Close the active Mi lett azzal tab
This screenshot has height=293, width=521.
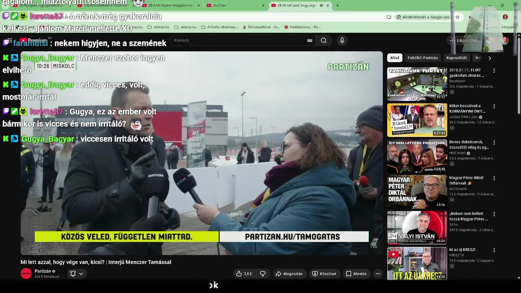click(328, 5)
